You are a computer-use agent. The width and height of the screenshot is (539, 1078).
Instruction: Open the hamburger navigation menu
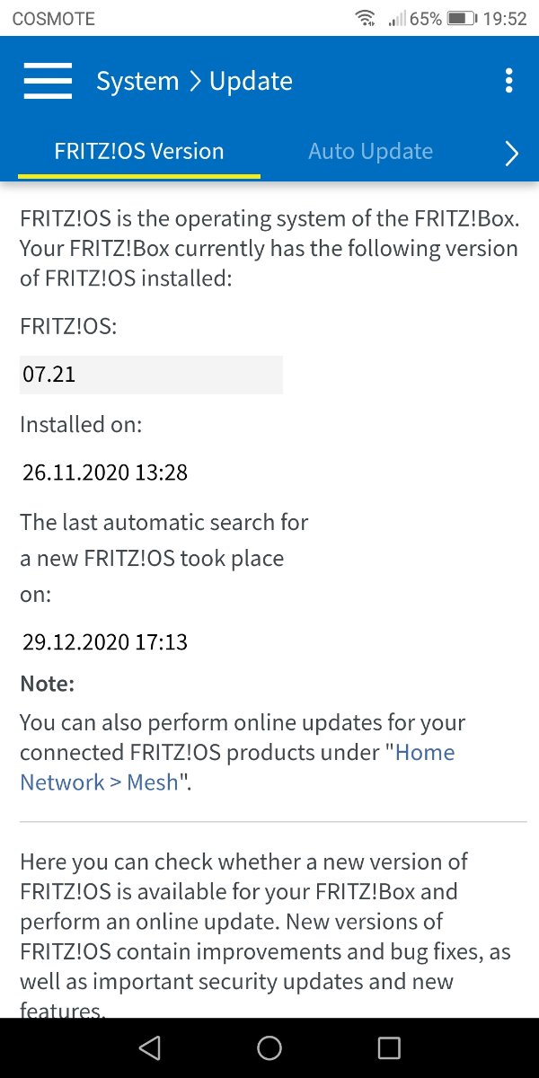[48, 81]
